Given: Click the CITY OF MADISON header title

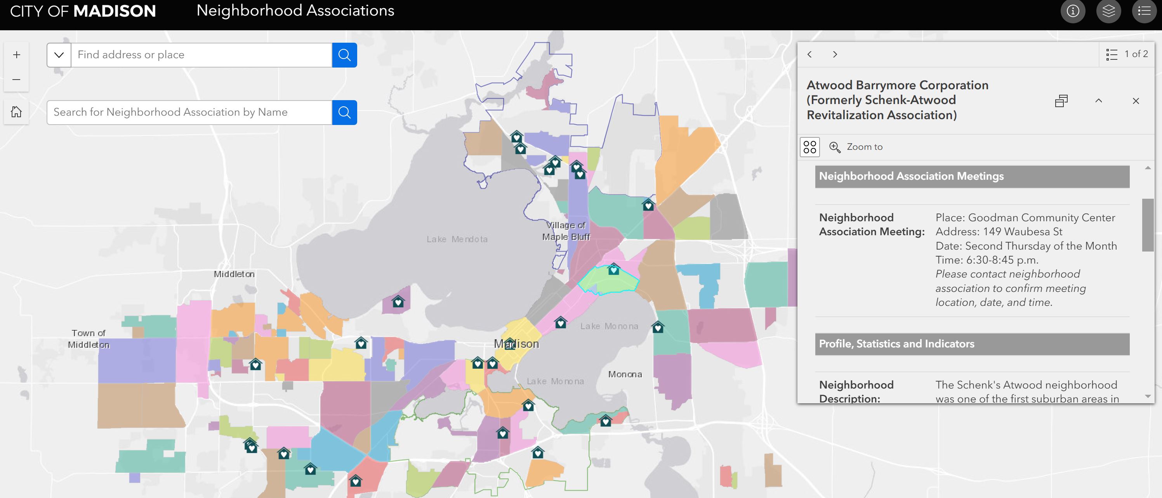Looking at the screenshot, I should (83, 11).
